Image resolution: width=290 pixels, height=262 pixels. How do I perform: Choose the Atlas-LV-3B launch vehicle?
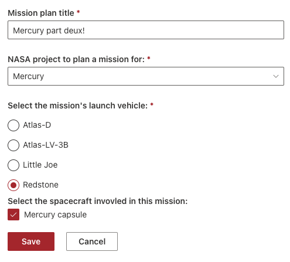pos(13,145)
